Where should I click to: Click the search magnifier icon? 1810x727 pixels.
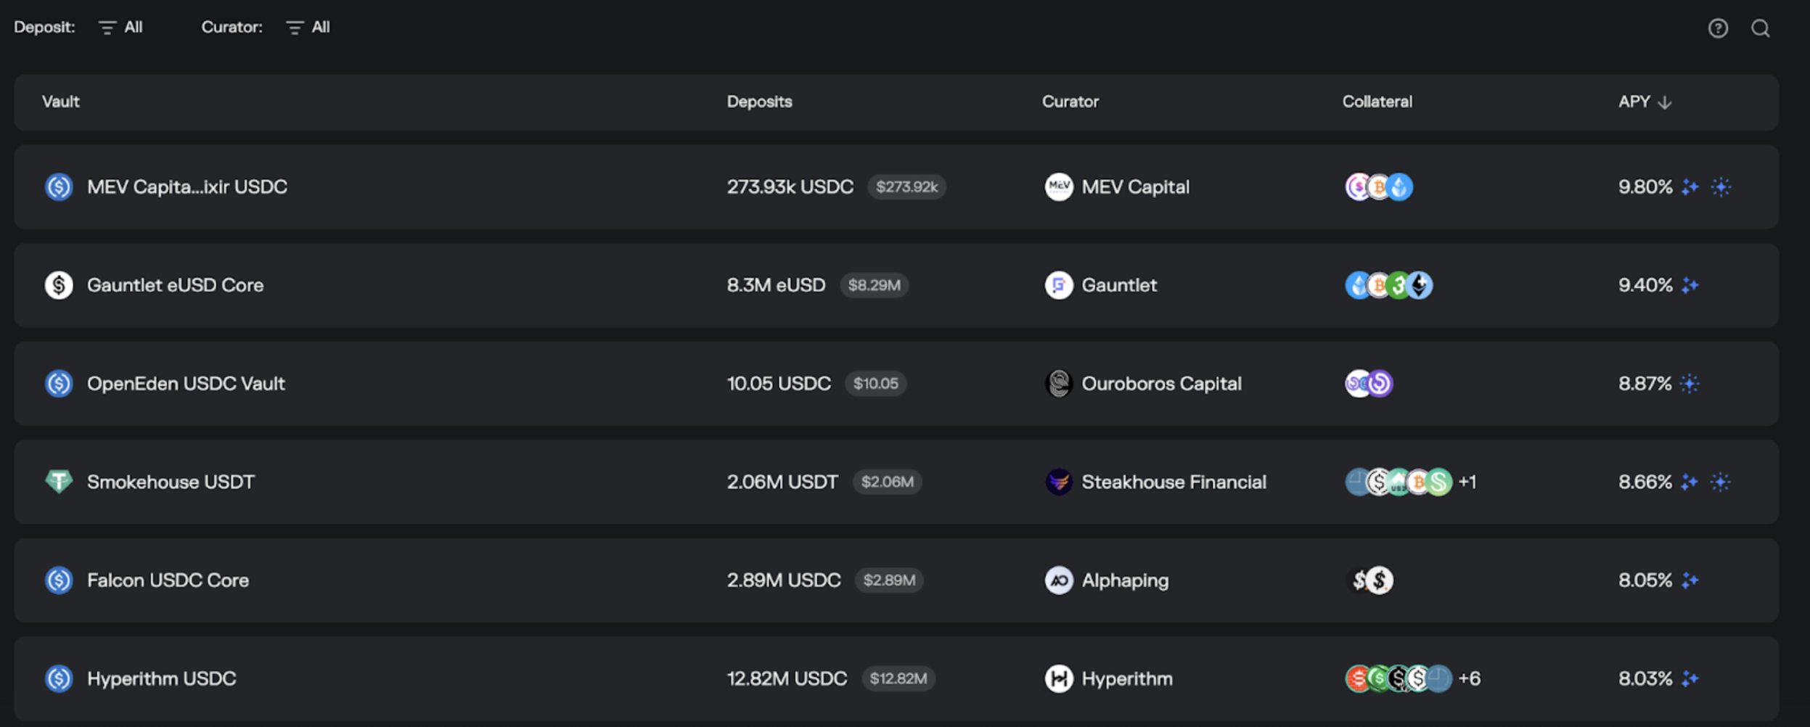pos(1760,28)
